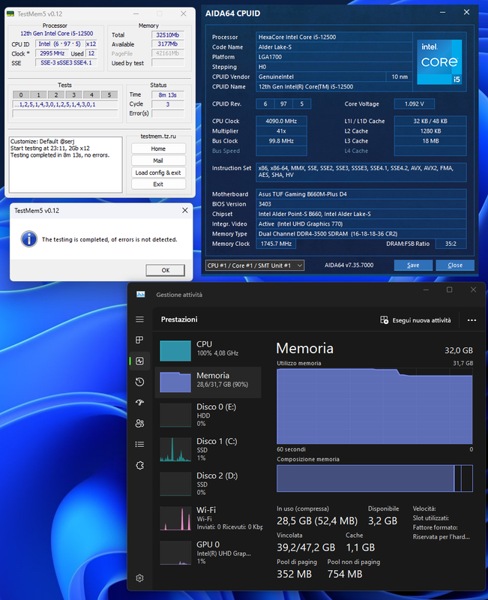
Task: Close the AIDA64 CPUID window
Action: (466, 12)
